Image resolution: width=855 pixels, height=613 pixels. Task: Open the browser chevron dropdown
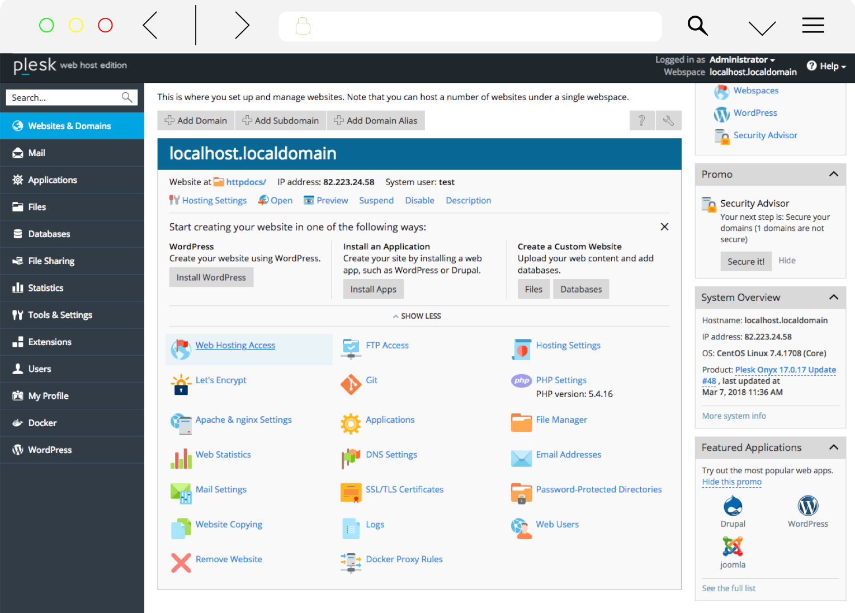click(762, 27)
